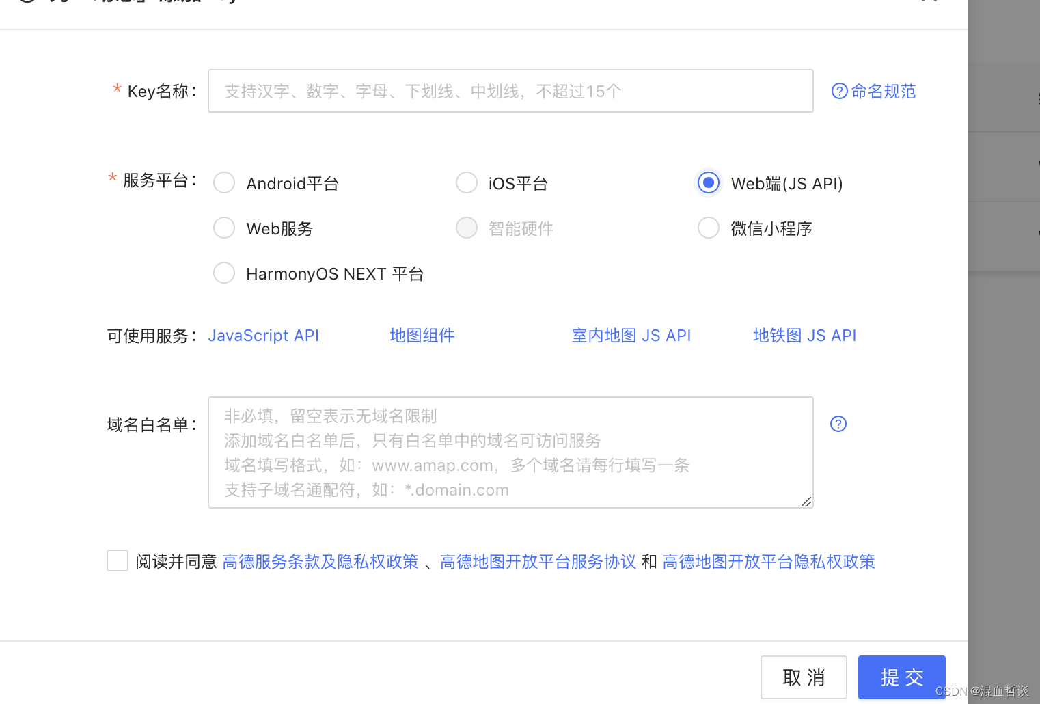
Task: Click the help icon beside 命名规范
Action: pos(839,91)
